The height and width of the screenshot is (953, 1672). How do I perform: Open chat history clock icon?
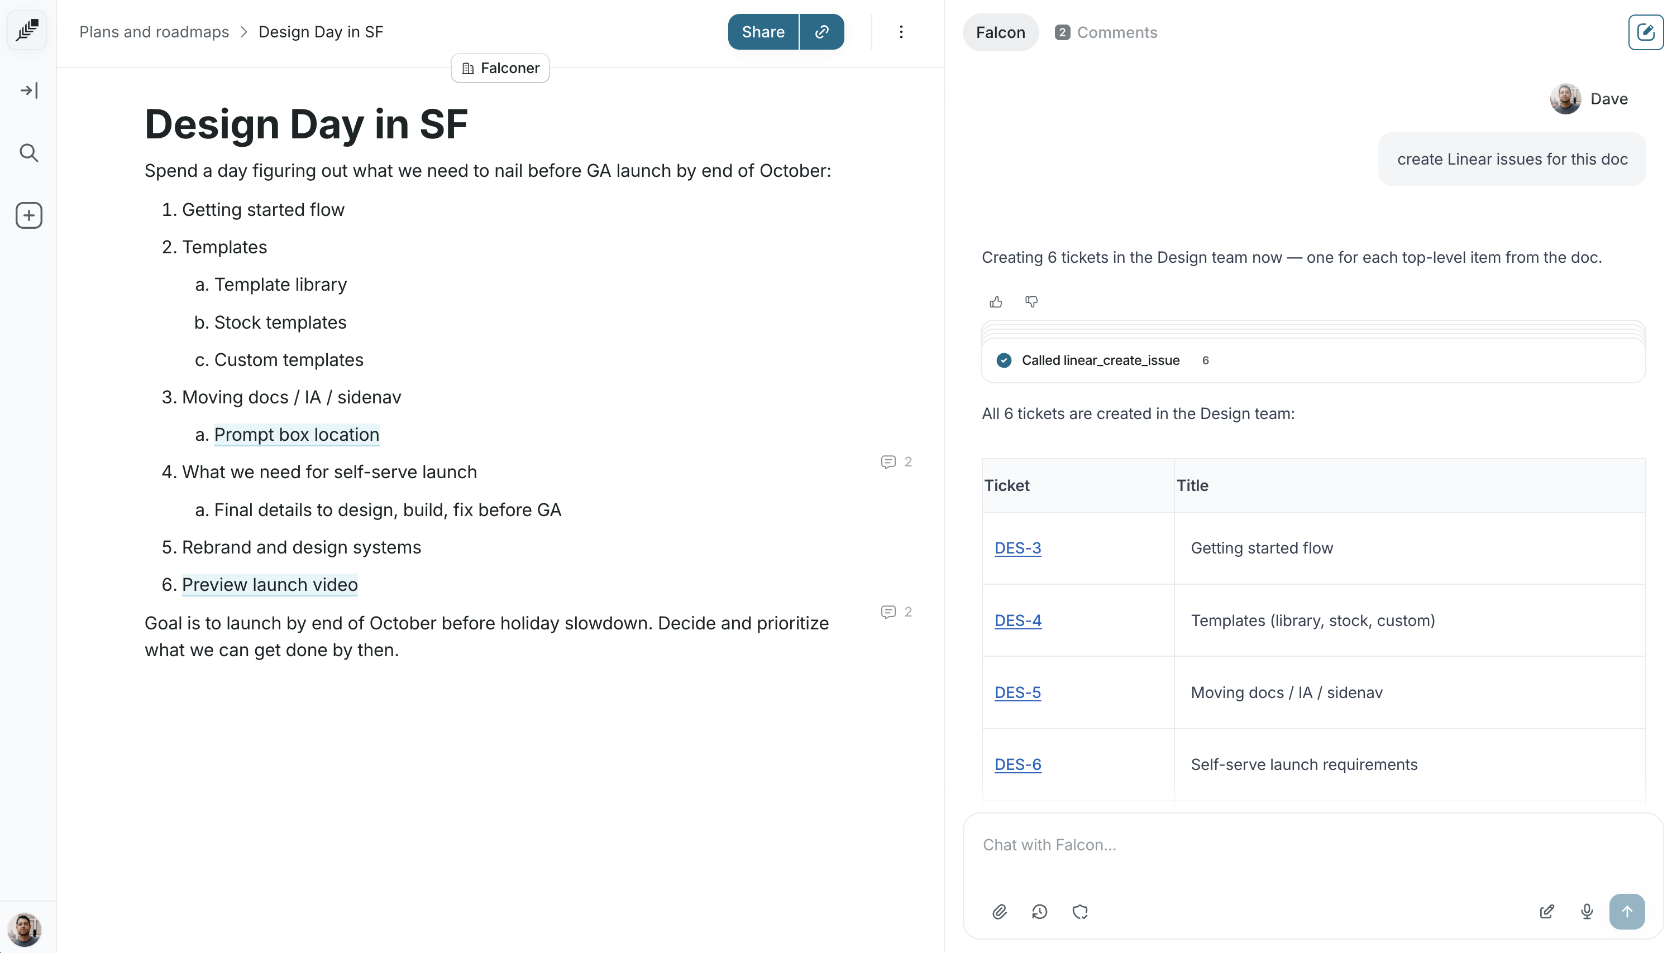point(1039,912)
